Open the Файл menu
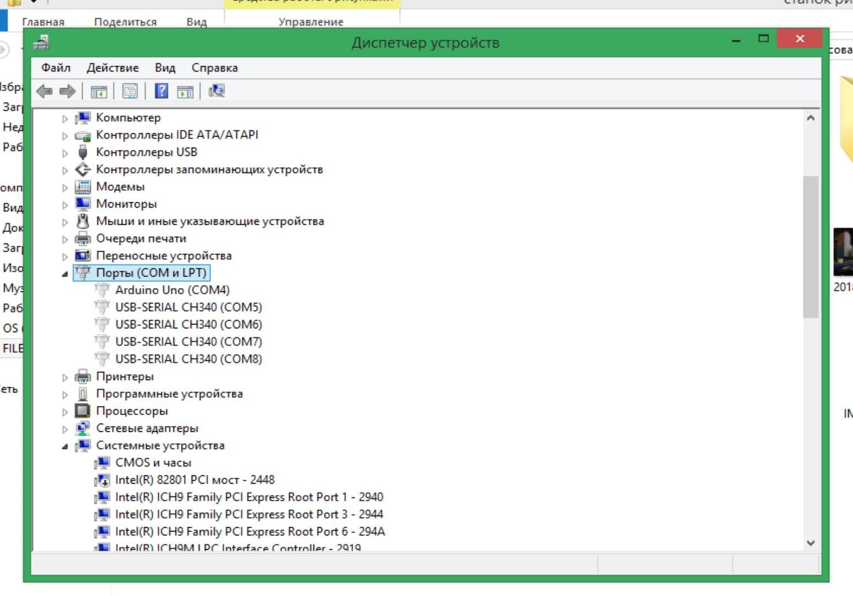The width and height of the screenshot is (853, 596). click(x=56, y=68)
